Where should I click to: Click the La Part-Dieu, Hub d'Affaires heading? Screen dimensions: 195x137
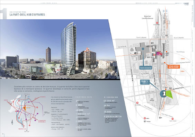(x=27, y=15)
